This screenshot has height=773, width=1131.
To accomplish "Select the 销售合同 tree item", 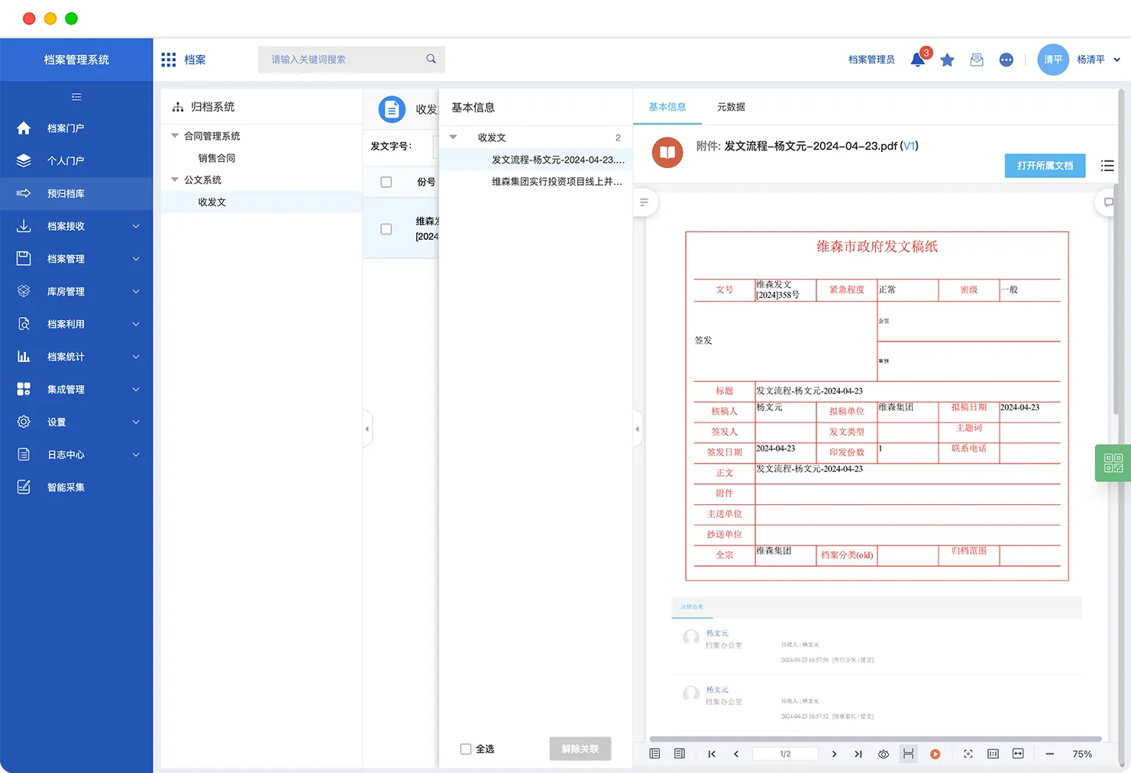I will [x=217, y=158].
